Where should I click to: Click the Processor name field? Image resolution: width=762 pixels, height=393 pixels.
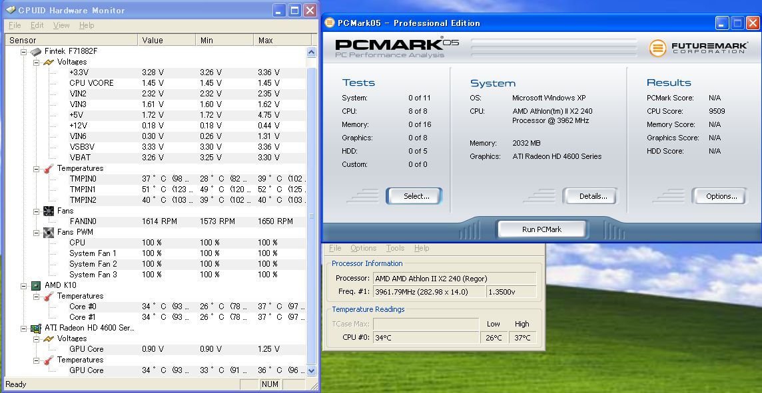pos(455,279)
